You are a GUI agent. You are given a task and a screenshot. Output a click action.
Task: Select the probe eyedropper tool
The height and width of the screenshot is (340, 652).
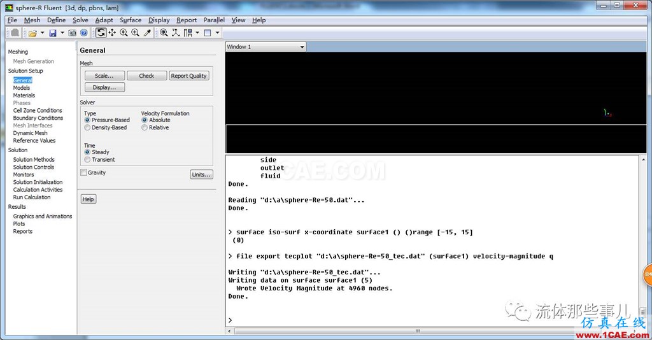[147, 32]
